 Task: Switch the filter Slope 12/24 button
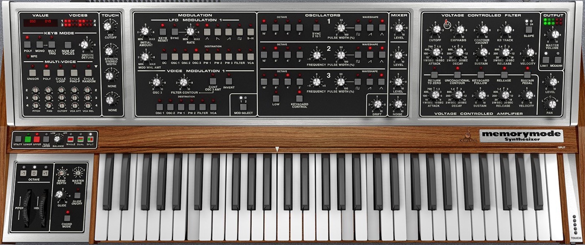click(x=529, y=30)
